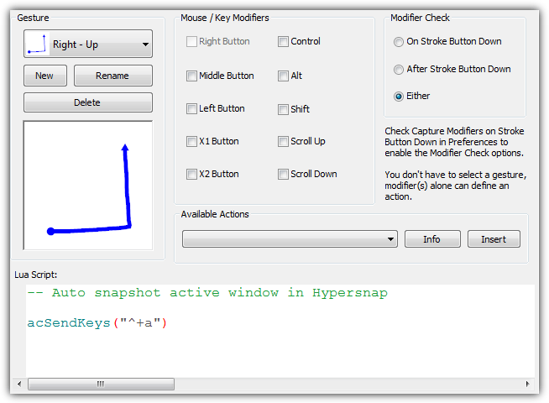
Task: Click the horizontal scrollbar thumb
Action: click(102, 384)
